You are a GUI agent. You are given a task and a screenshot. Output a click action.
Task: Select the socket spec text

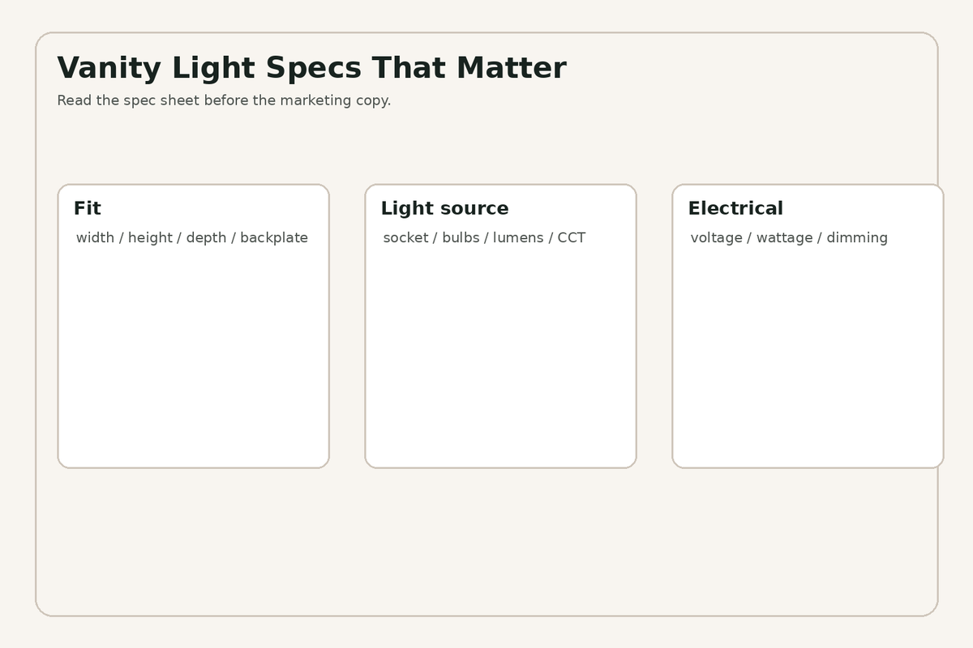tap(405, 237)
